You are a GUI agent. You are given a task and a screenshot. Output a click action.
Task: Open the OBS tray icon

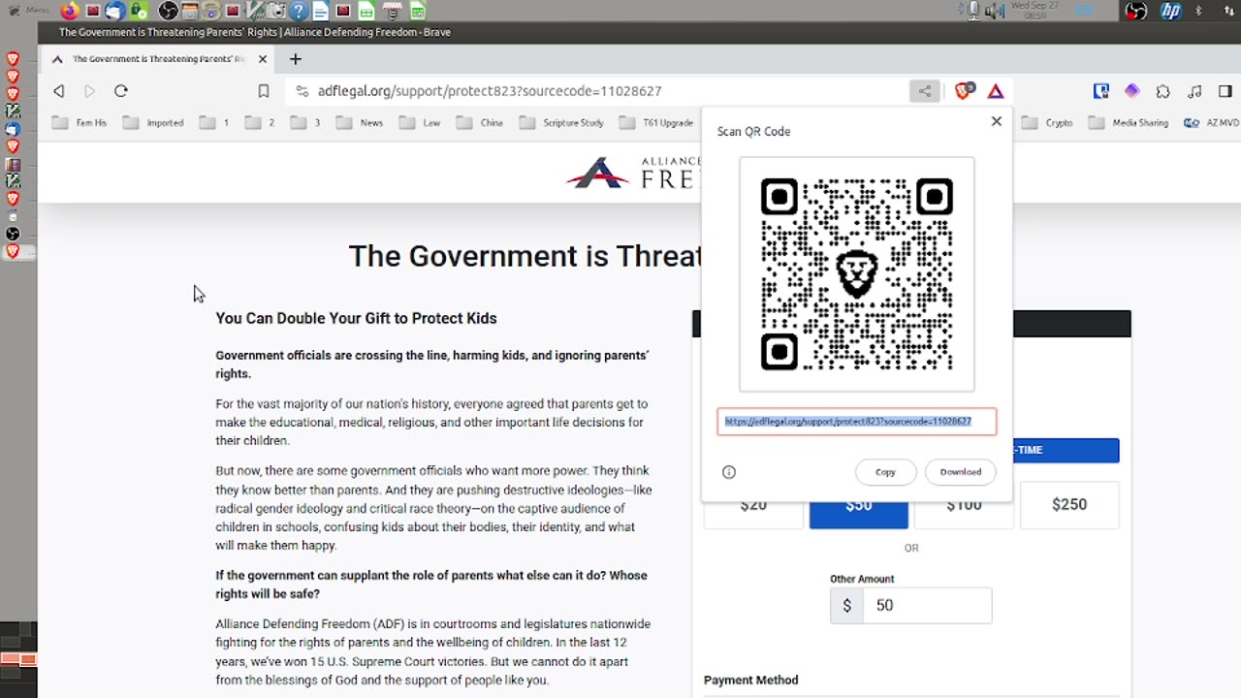(1136, 12)
